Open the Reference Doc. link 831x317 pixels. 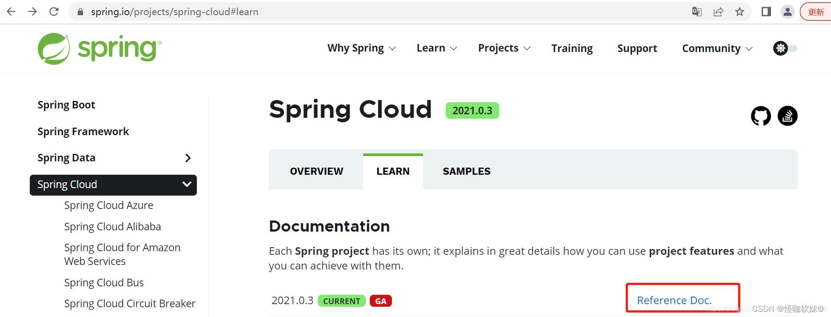(x=674, y=301)
